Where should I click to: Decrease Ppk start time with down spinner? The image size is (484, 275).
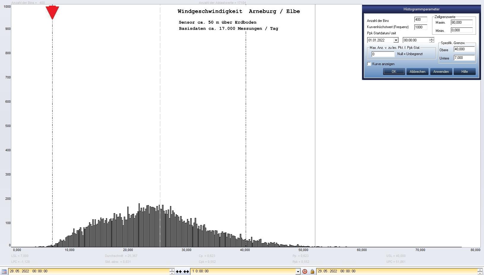pos(431,41)
